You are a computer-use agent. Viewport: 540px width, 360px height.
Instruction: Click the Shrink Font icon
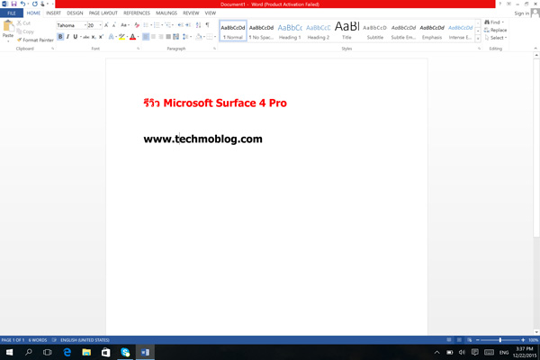click(x=114, y=25)
